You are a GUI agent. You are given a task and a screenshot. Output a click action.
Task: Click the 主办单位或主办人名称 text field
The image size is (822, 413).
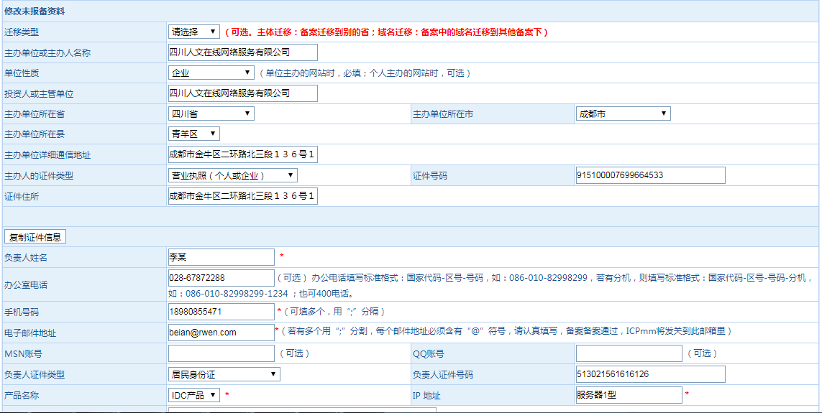click(242, 52)
